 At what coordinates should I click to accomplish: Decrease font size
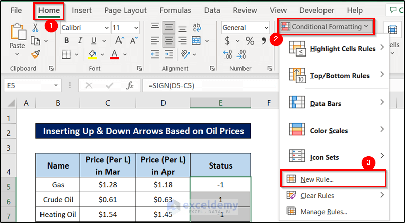(134, 41)
